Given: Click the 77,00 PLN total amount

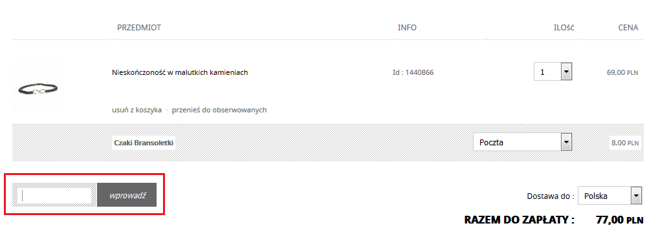Looking at the screenshot, I should 619,220.
